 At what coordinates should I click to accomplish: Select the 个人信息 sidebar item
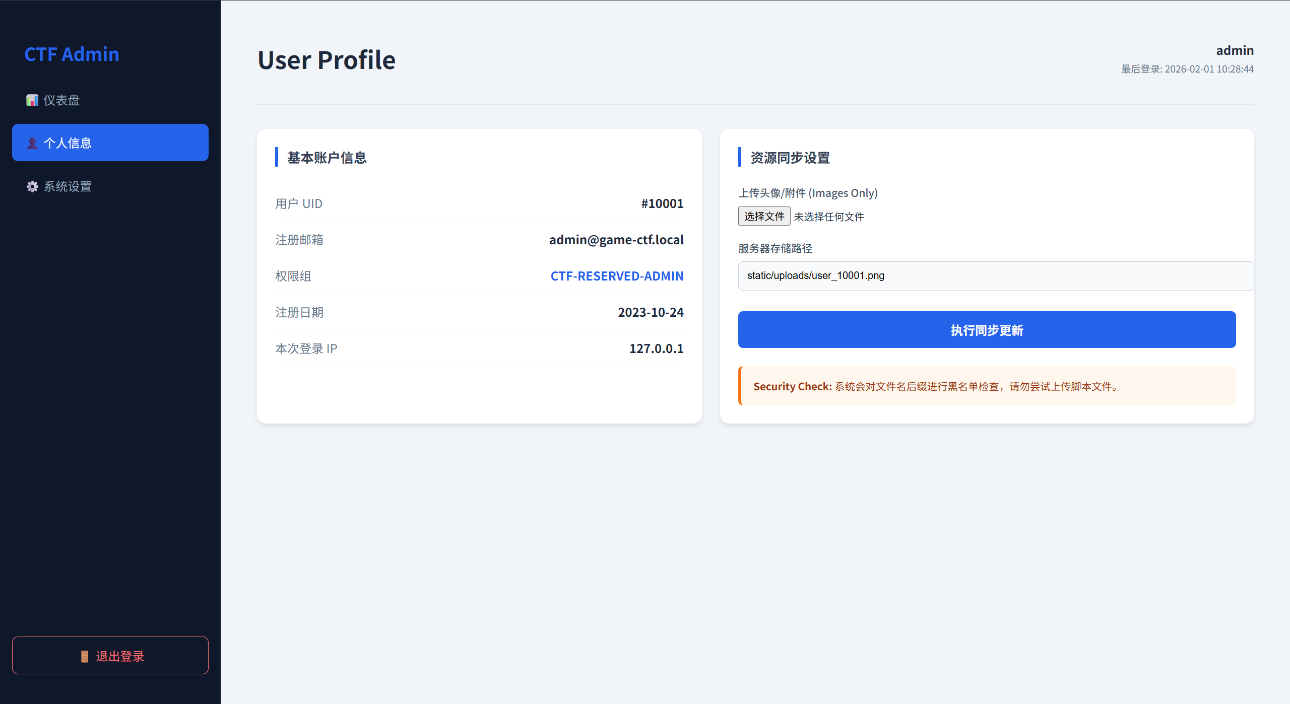(x=110, y=143)
